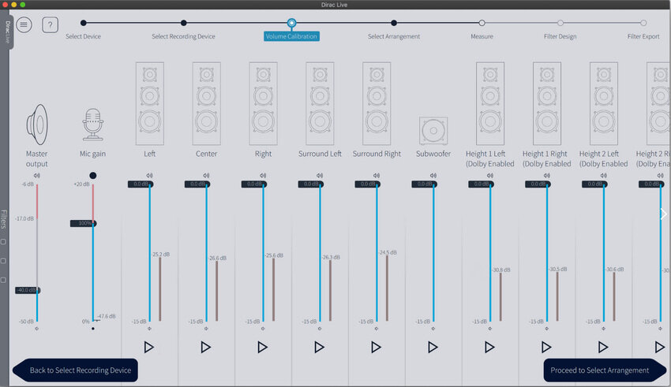Click the Master output speaker icon
Viewport: 671px width, 387px height.
coord(37,125)
